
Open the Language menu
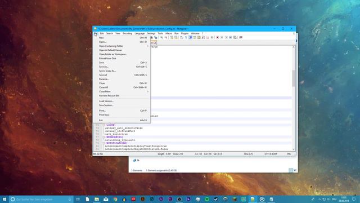[139, 34]
